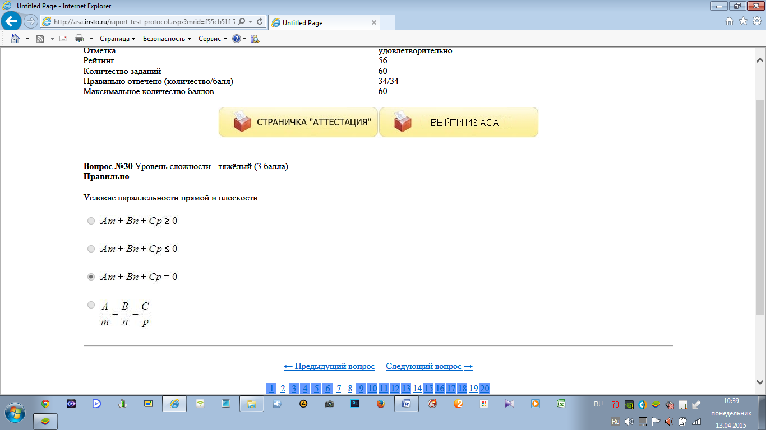Click the Read mail envelope icon

point(63,39)
